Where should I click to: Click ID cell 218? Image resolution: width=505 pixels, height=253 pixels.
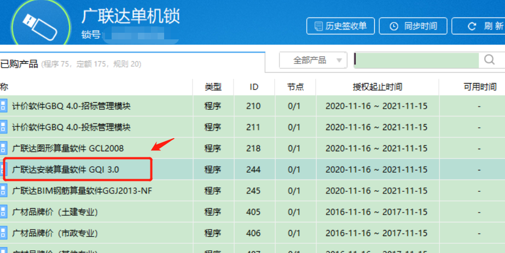[x=253, y=148]
